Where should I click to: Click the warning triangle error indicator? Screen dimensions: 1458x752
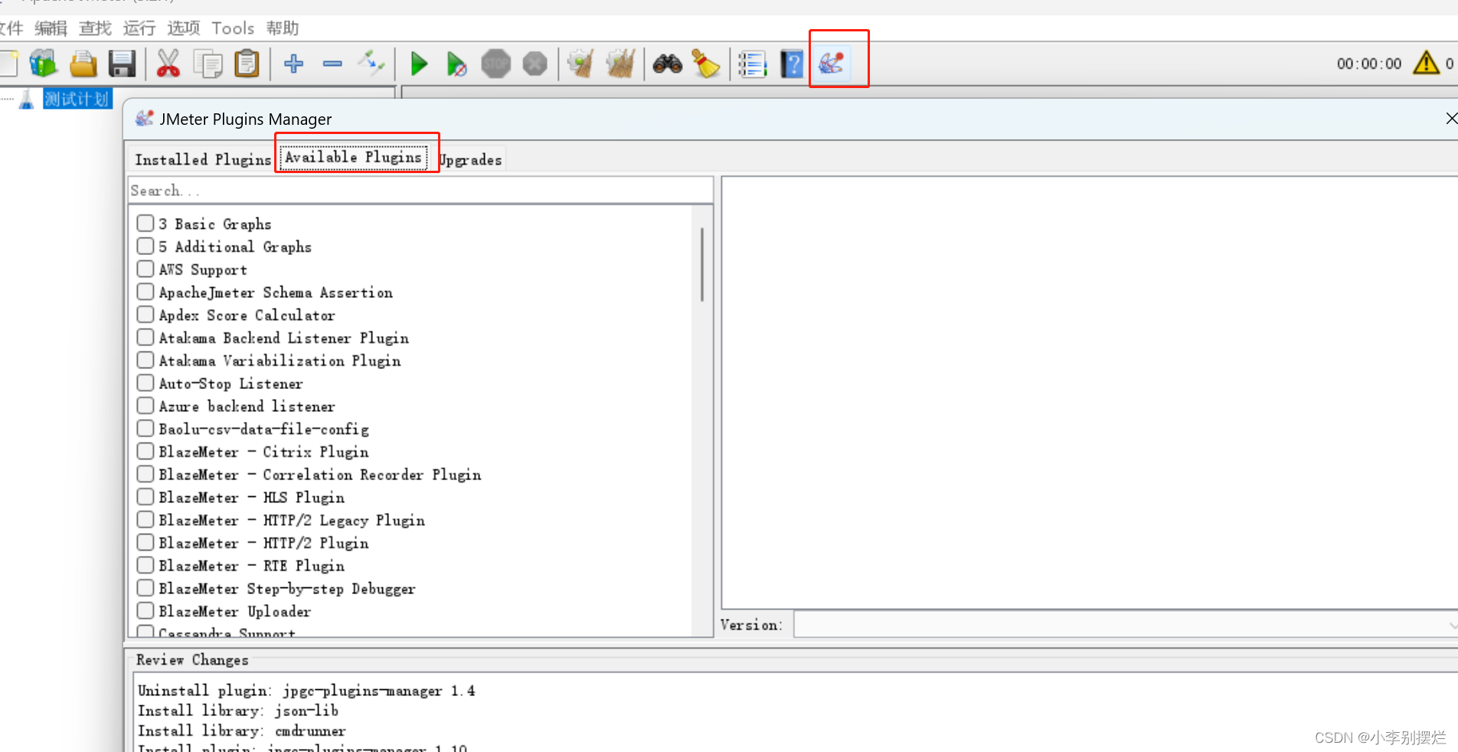tap(1426, 63)
